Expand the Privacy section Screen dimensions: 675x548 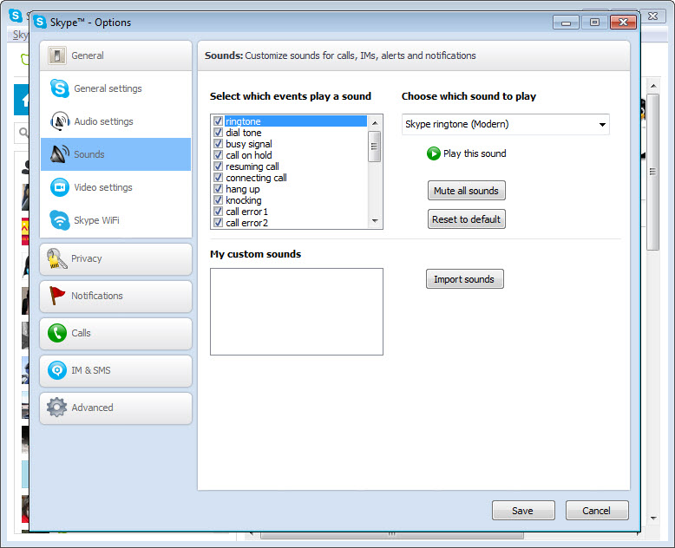115,259
